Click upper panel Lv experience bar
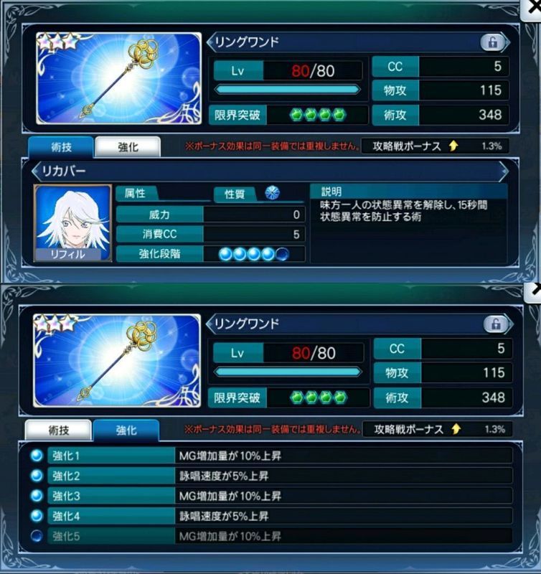Screen dimensions: 541x574 coord(287,90)
